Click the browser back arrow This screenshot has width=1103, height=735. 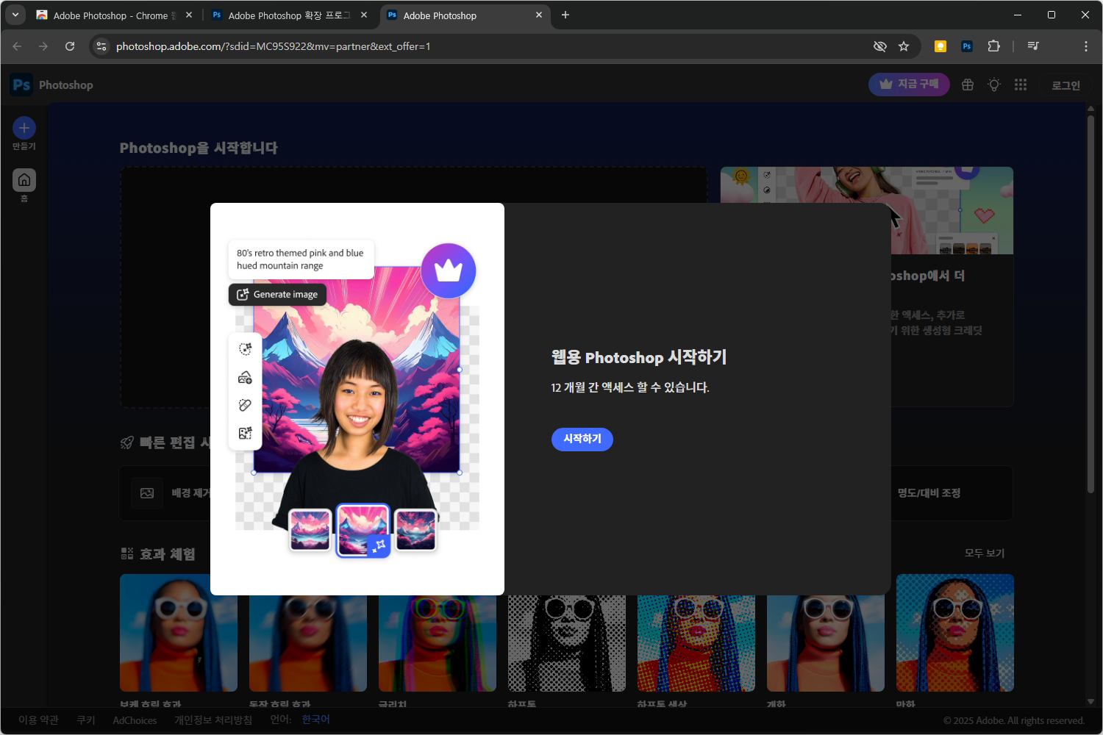pos(17,46)
